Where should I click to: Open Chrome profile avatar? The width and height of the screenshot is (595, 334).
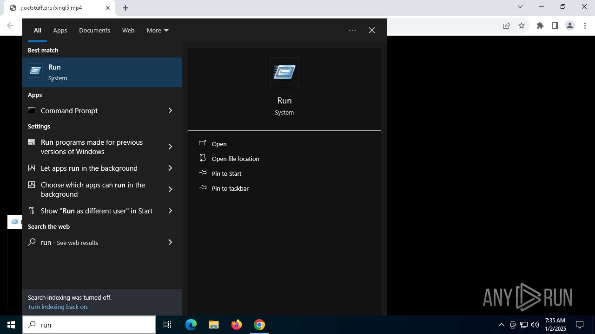[x=570, y=26]
